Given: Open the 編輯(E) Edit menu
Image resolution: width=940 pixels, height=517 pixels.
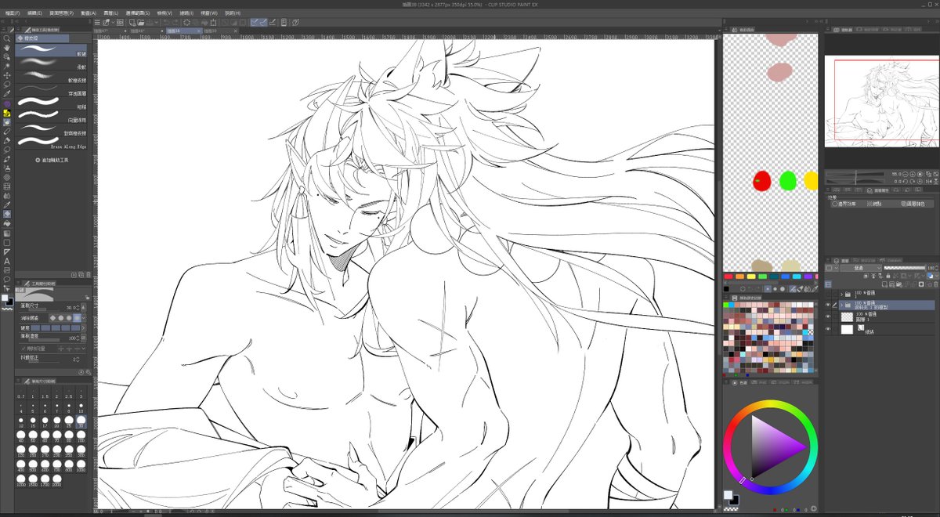Looking at the screenshot, I should coord(35,13).
